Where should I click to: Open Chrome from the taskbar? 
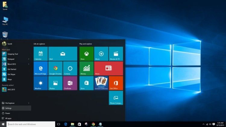(x=93, y=124)
